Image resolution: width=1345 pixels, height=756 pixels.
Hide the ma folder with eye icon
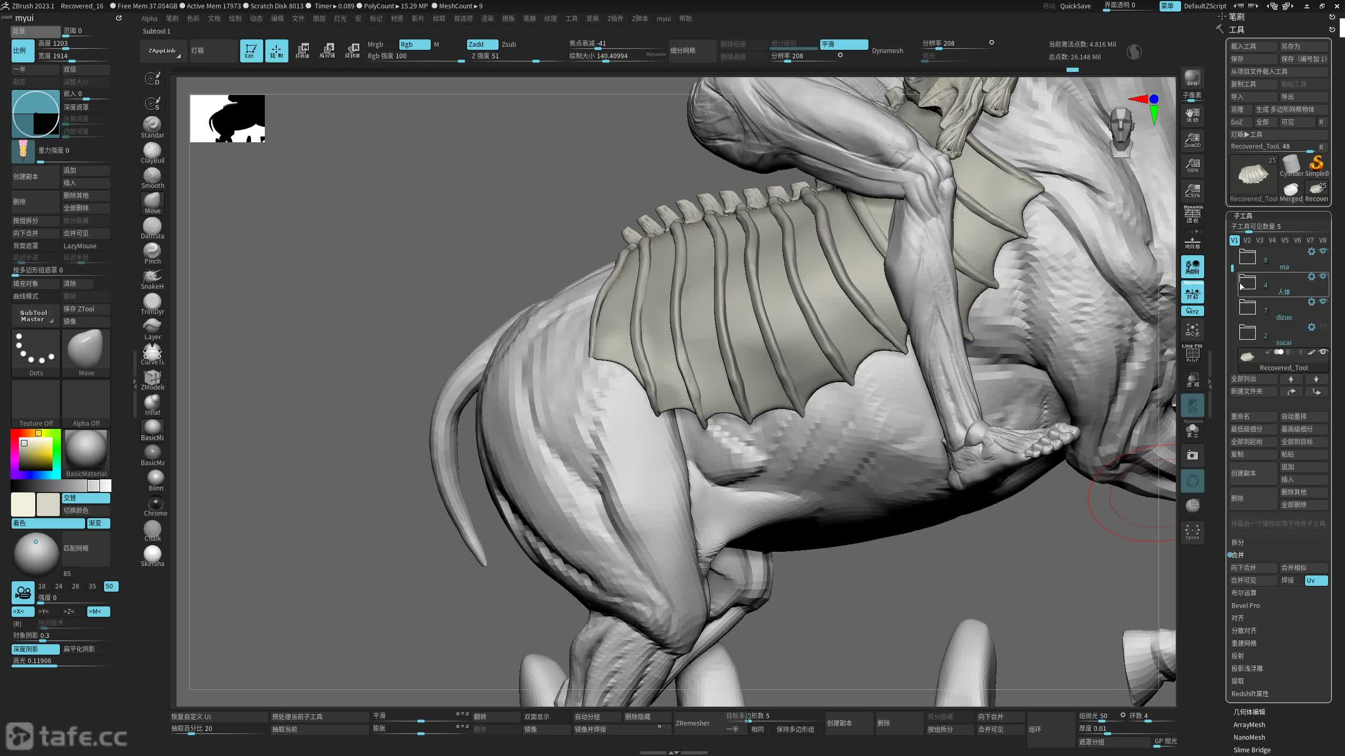coord(1323,251)
